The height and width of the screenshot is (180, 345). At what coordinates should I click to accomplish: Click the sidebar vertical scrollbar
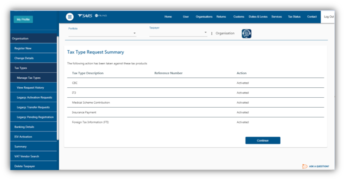point(57,88)
